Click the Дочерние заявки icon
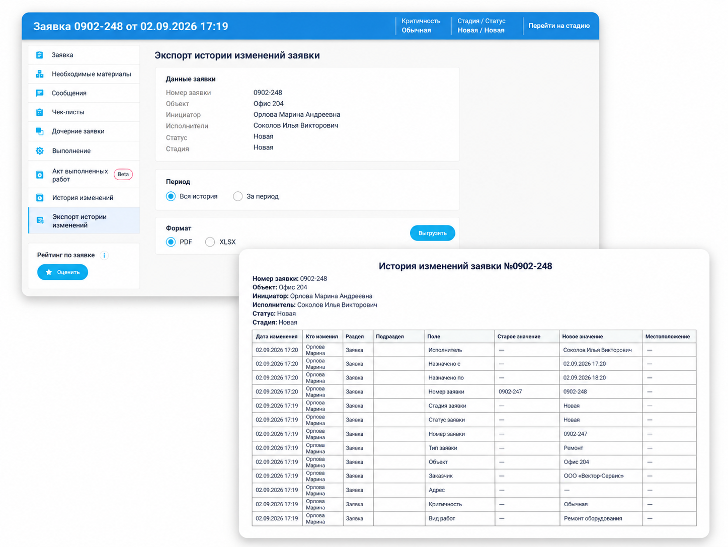 click(x=40, y=131)
